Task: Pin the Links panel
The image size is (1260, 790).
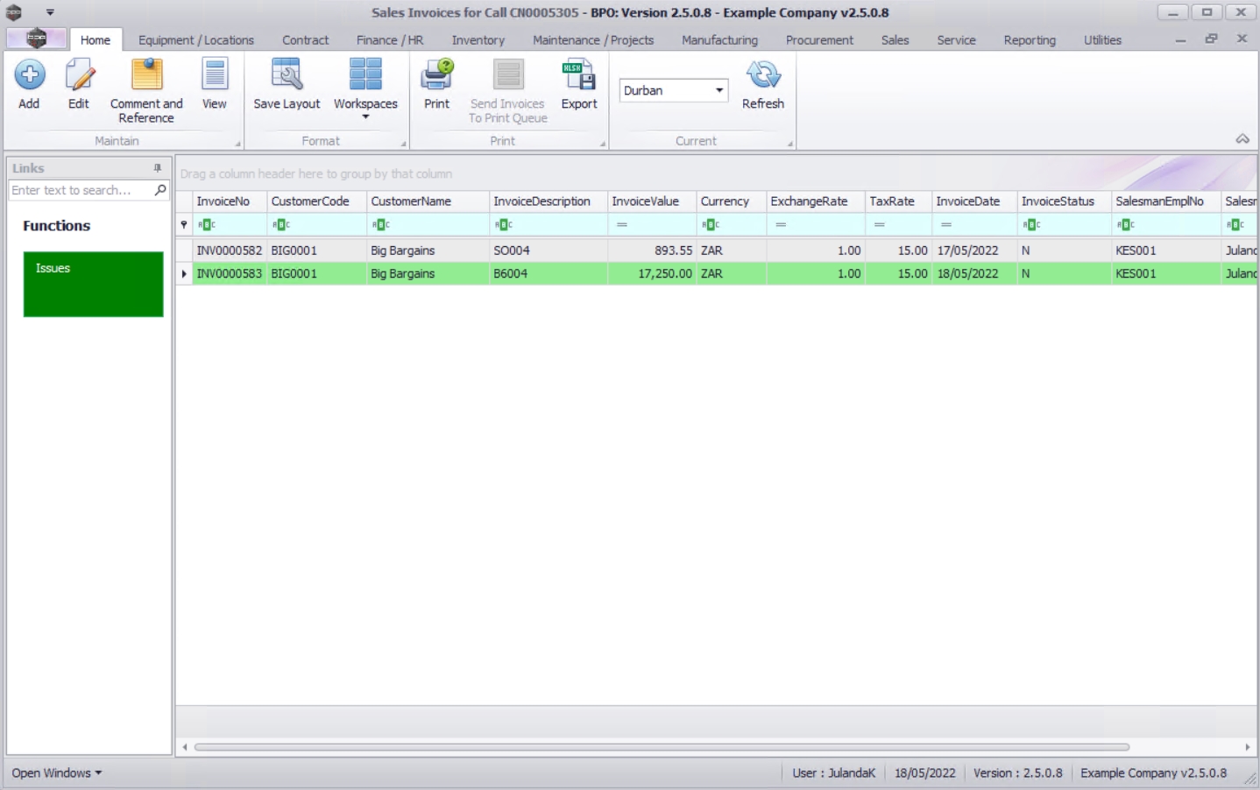Action: [x=158, y=168]
